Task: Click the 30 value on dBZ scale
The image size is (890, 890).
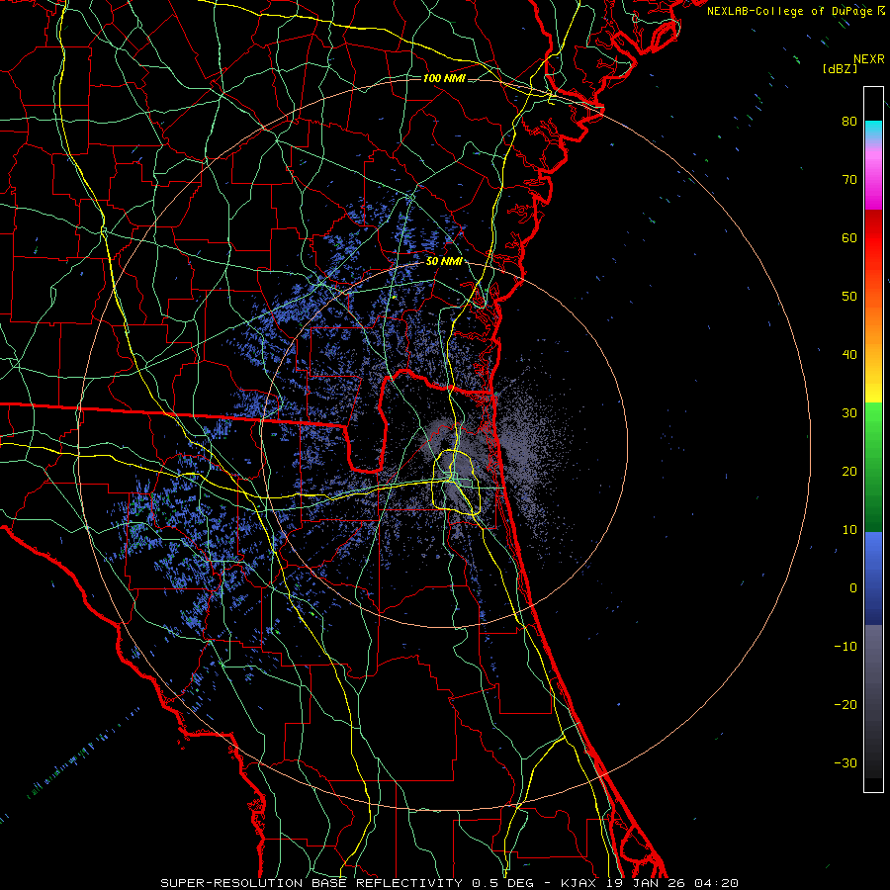Action: tap(849, 413)
